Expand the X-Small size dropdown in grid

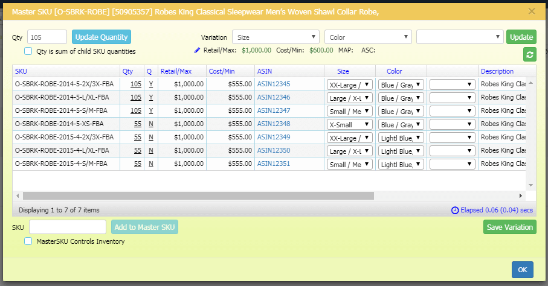(350, 124)
